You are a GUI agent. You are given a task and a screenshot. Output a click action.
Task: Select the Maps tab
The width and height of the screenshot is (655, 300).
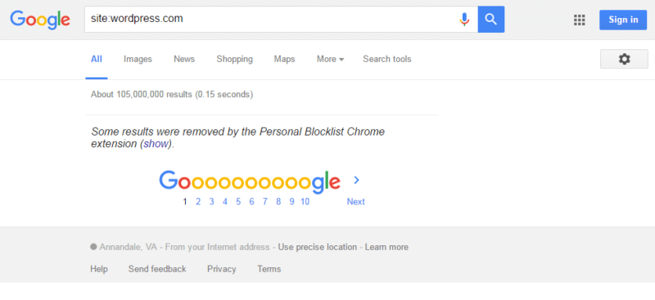point(284,59)
